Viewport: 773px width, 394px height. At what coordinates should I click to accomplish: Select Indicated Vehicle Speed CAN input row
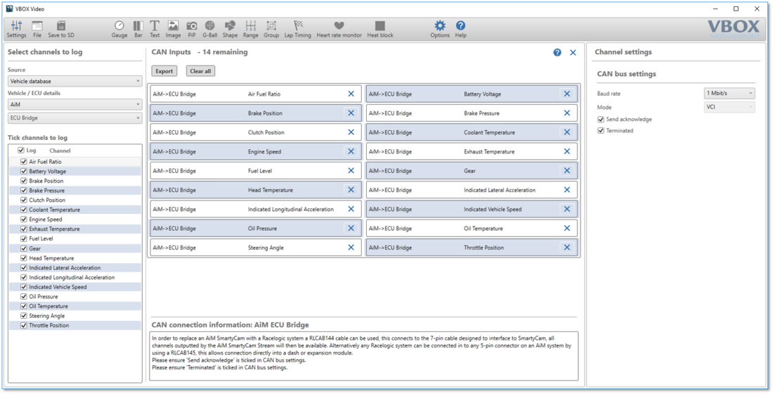point(472,210)
